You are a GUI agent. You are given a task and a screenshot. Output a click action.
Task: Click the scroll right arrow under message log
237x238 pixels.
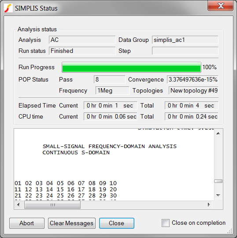coord(209,205)
